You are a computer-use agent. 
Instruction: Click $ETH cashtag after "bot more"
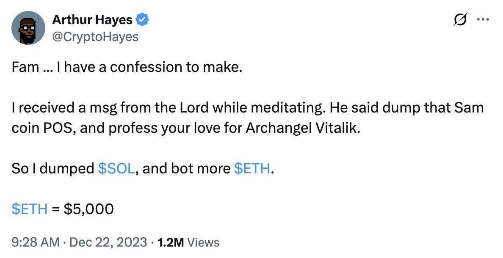click(252, 169)
